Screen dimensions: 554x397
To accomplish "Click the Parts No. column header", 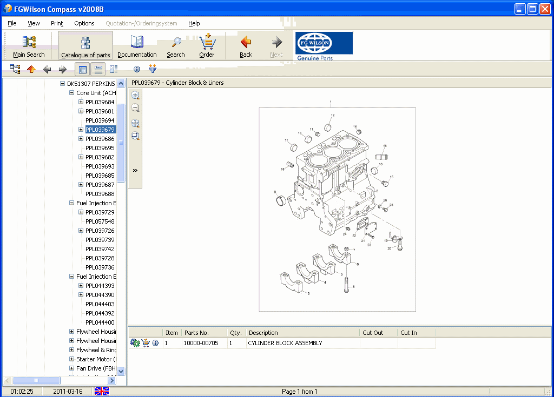I will (204, 333).
